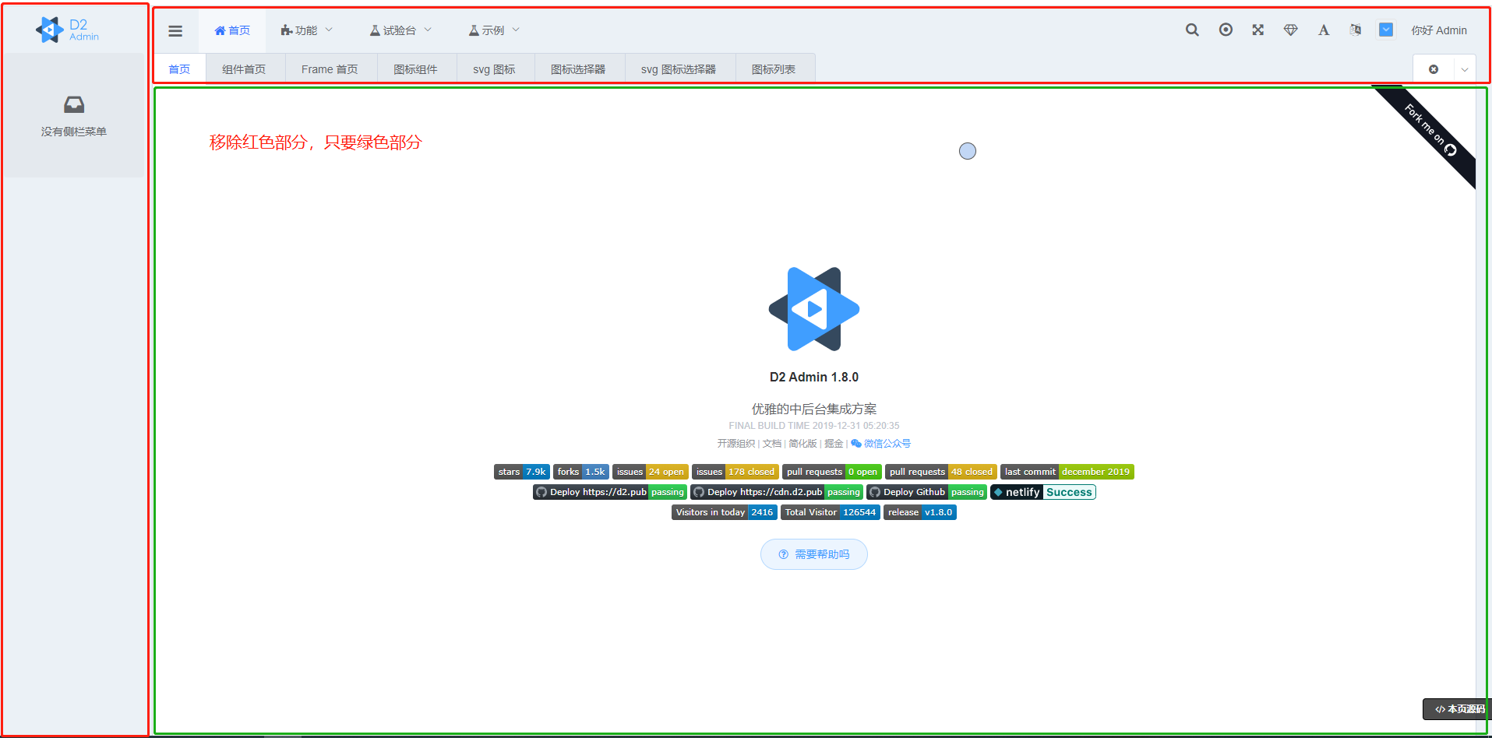Click the Fork me on GitHub ribbon
This screenshot has height=738, width=1492.
point(1430,129)
